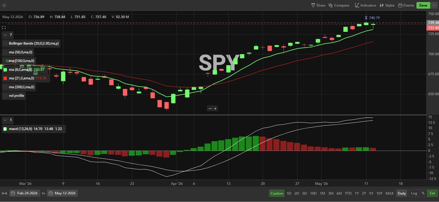Select the Bollinger Bands legend label
The image size is (439, 202).
click(x=34, y=44)
